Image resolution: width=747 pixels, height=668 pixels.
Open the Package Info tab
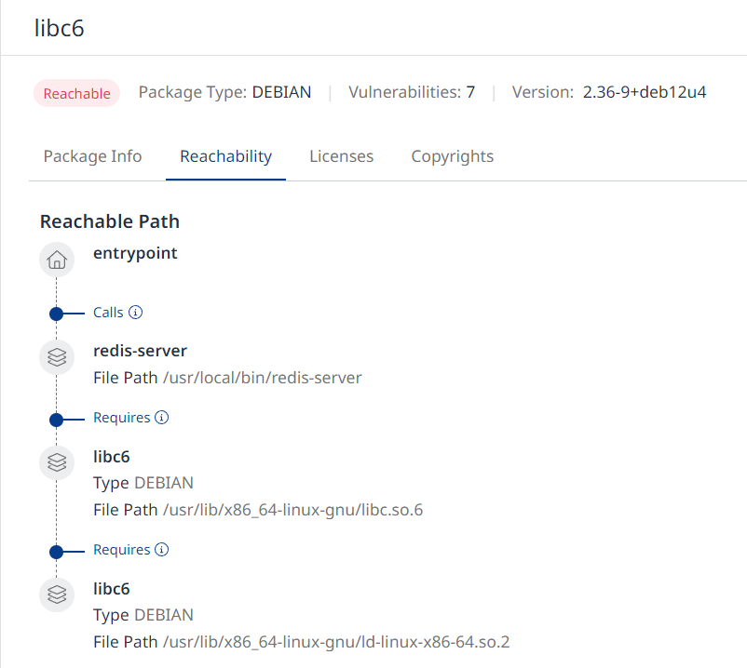(92, 156)
